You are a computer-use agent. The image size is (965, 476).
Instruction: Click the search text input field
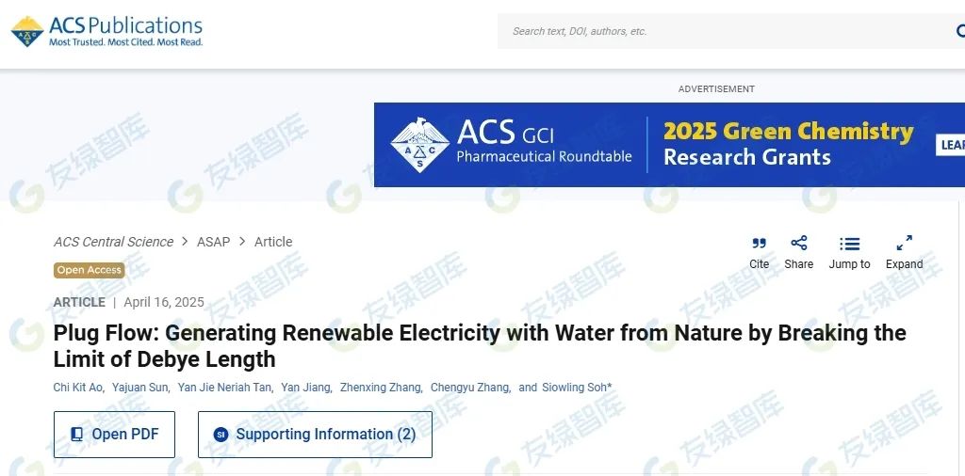click(726, 31)
